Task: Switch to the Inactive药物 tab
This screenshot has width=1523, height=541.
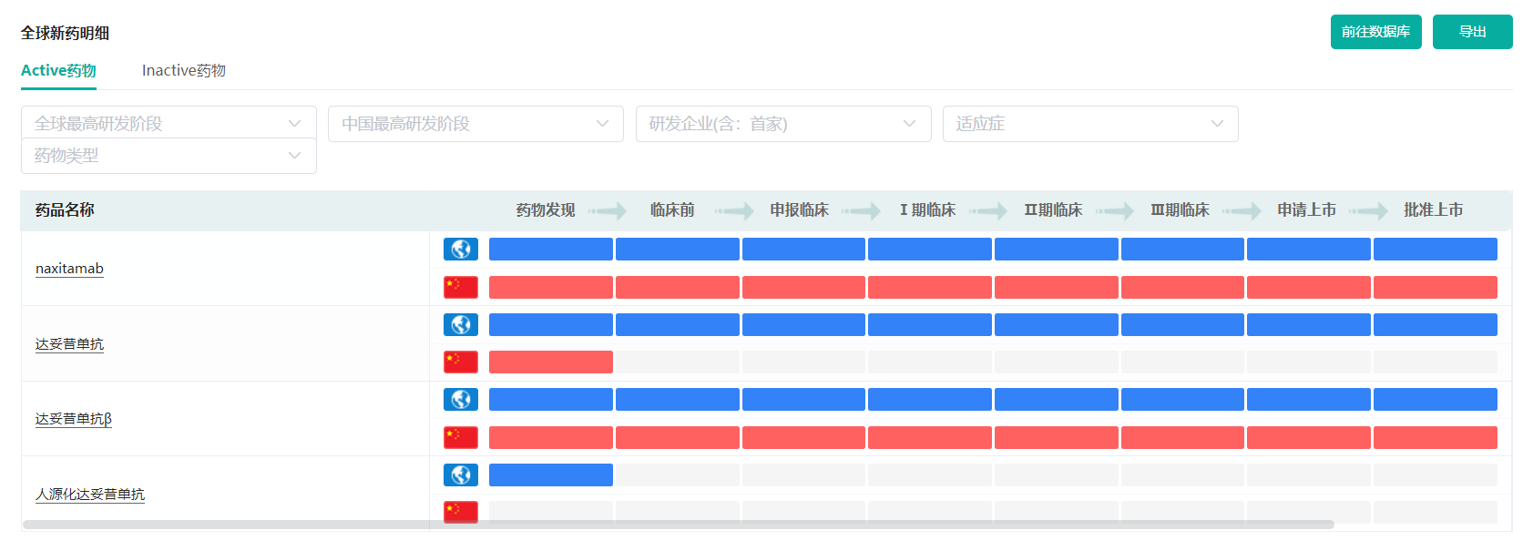Action: [183, 70]
